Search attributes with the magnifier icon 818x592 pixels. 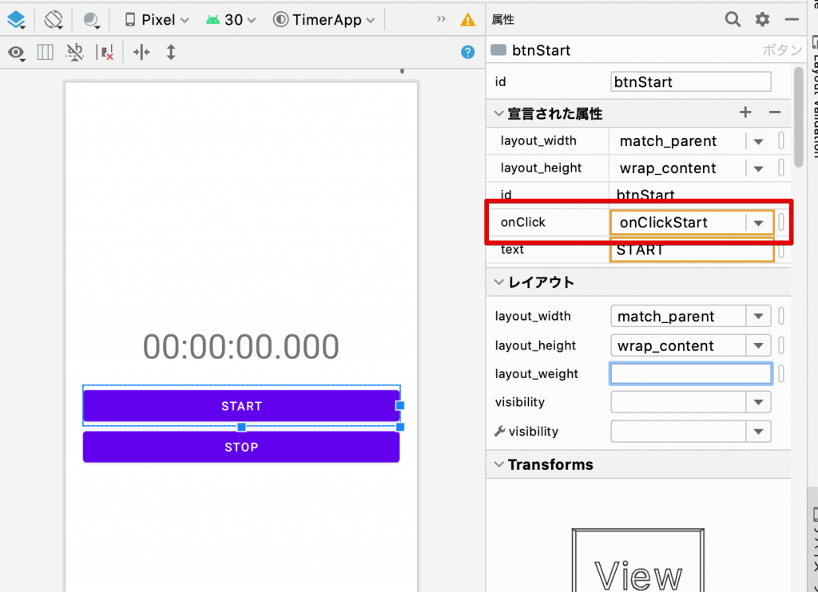click(733, 19)
